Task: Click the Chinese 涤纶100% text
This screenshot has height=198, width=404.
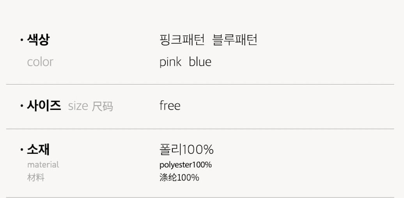Action: [179, 177]
